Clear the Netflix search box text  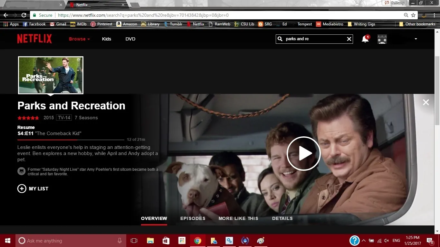tap(349, 39)
